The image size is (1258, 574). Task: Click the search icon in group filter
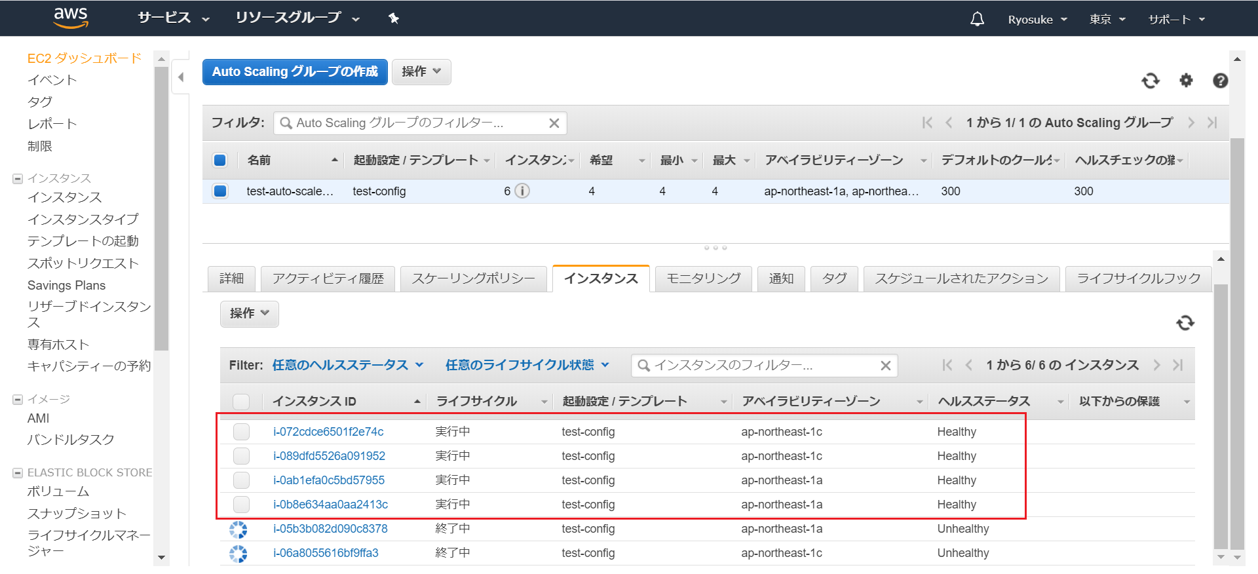pos(286,123)
